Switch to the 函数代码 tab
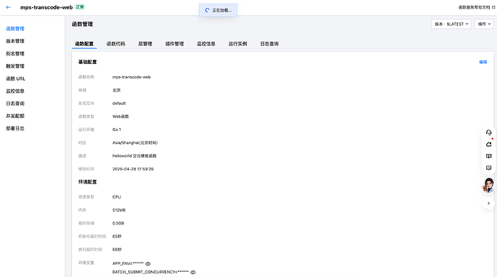The width and height of the screenshot is (497, 277). 116,44
